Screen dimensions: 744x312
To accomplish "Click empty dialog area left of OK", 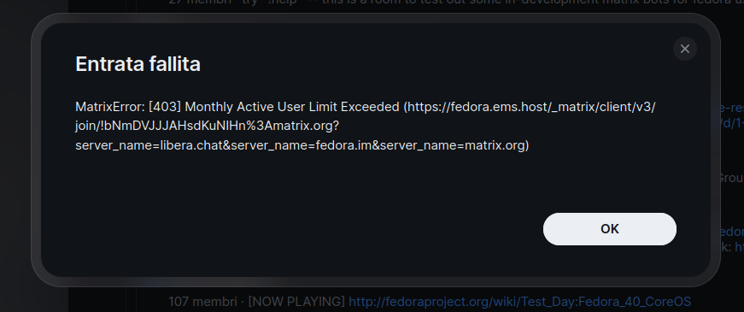I will pos(308,229).
